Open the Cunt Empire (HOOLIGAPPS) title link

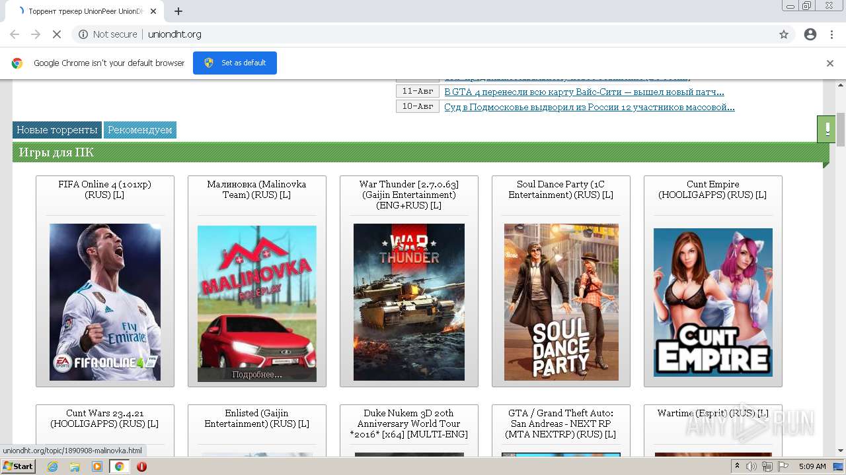[712, 189]
